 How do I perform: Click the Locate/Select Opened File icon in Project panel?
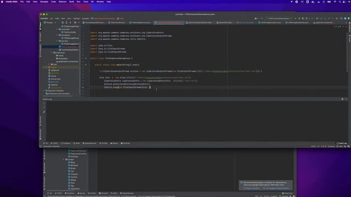coord(63,22)
